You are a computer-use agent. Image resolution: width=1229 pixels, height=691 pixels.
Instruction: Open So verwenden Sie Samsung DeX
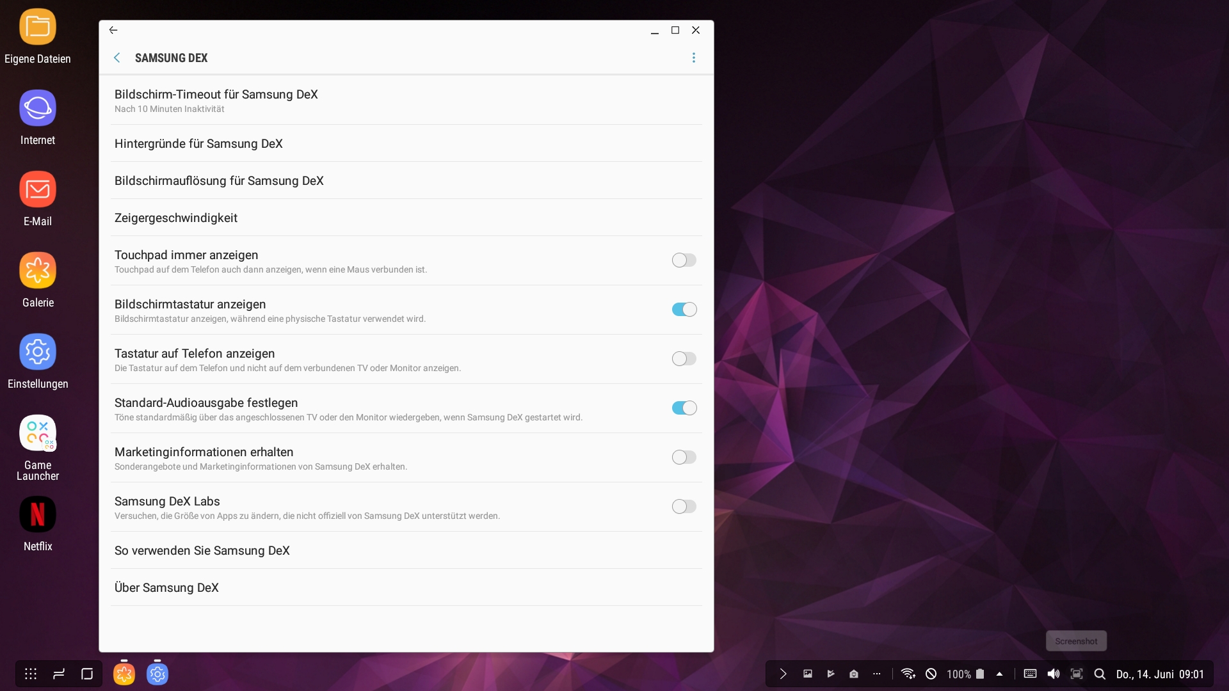[x=406, y=550]
